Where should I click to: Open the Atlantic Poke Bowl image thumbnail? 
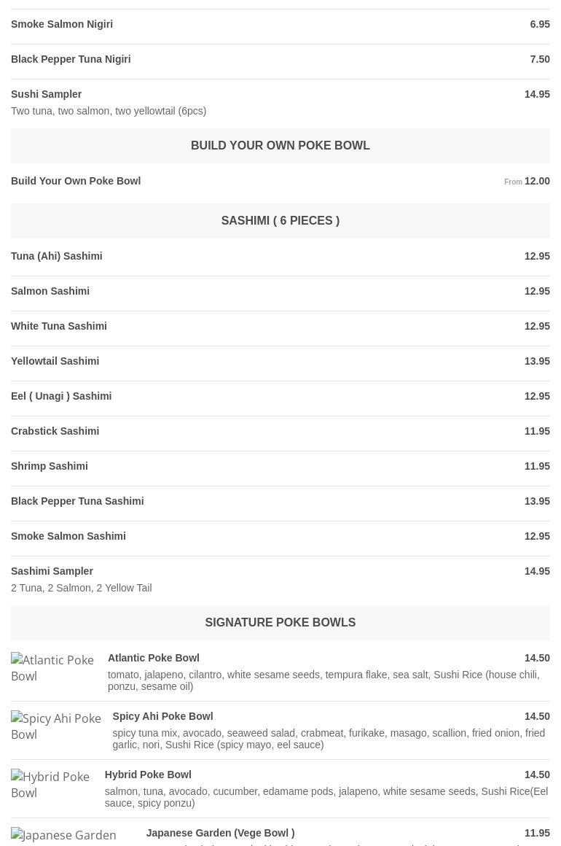(x=52, y=668)
